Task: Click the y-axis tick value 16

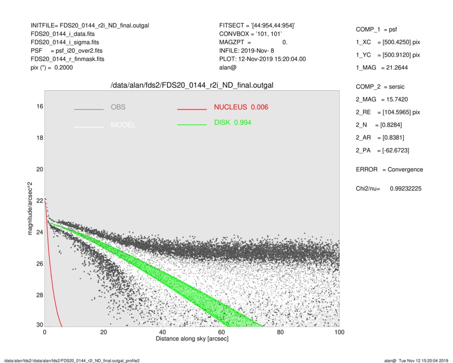Action: [40, 107]
